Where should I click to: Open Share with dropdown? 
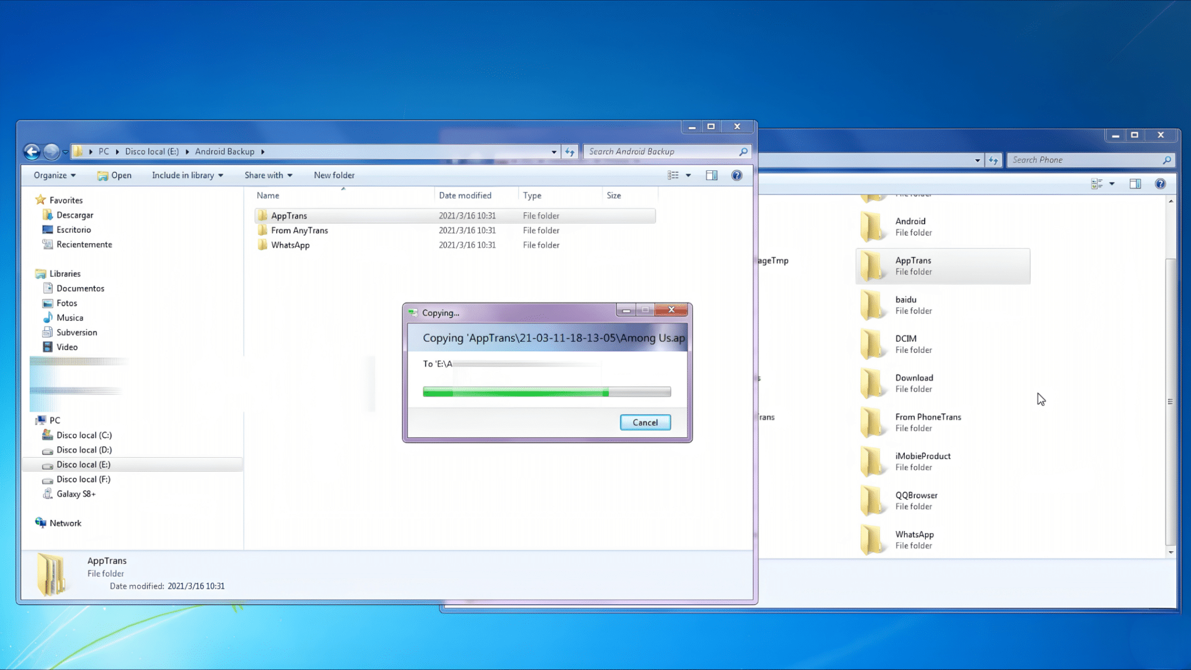[268, 175]
